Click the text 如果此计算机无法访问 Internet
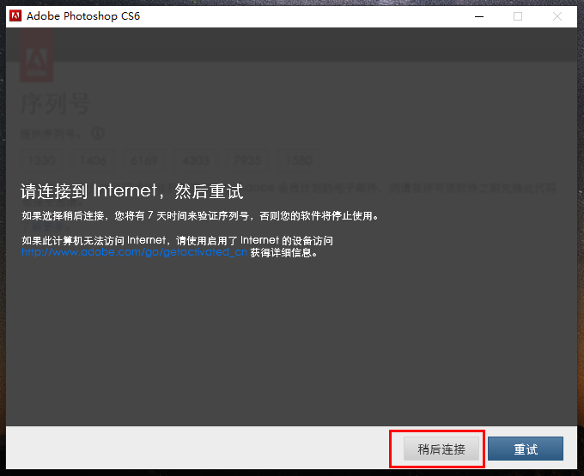The width and height of the screenshot is (584, 476). point(94,241)
